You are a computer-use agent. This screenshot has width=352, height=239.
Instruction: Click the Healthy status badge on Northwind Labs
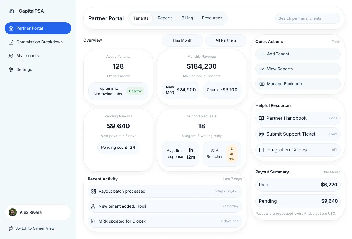(x=135, y=91)
